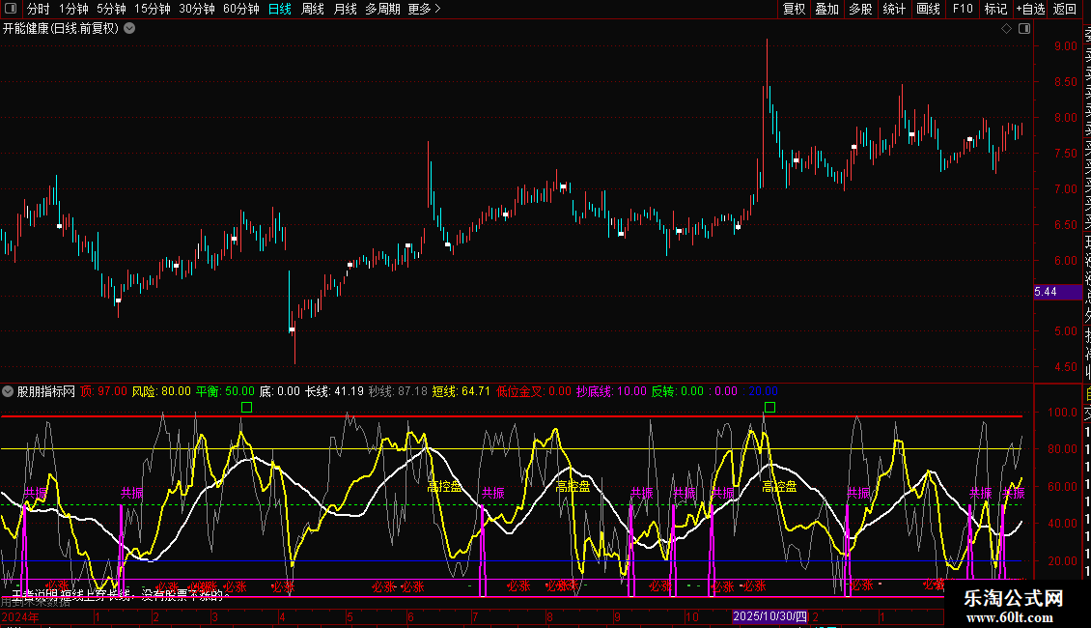Expand the 股朋指标网 indicator dropdown
This screenshot has height=628, width=1091.
coord(8,391)
